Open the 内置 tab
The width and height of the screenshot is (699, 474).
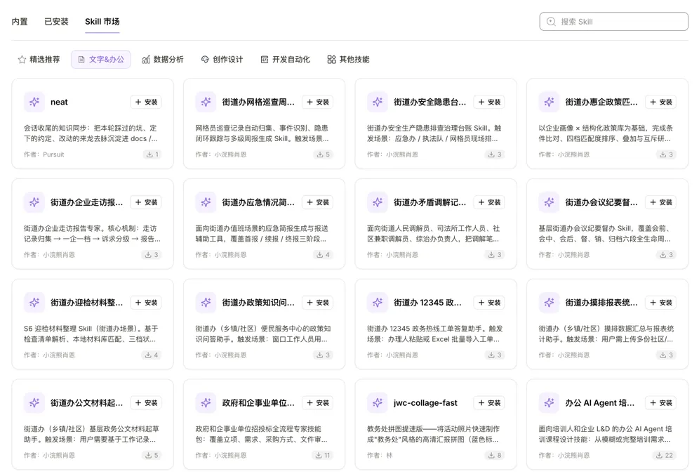tap(20, 21)
